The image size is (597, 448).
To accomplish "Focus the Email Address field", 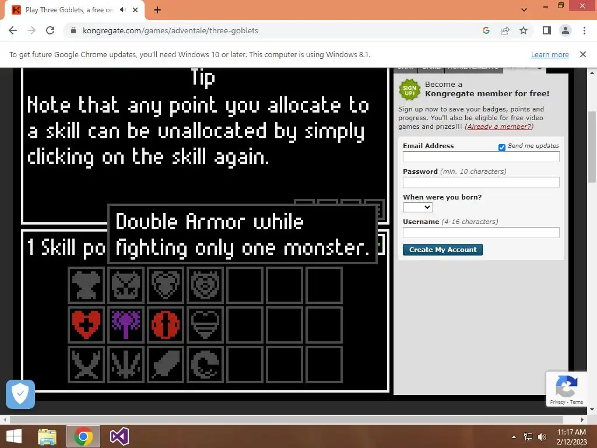I will [481, 156].
